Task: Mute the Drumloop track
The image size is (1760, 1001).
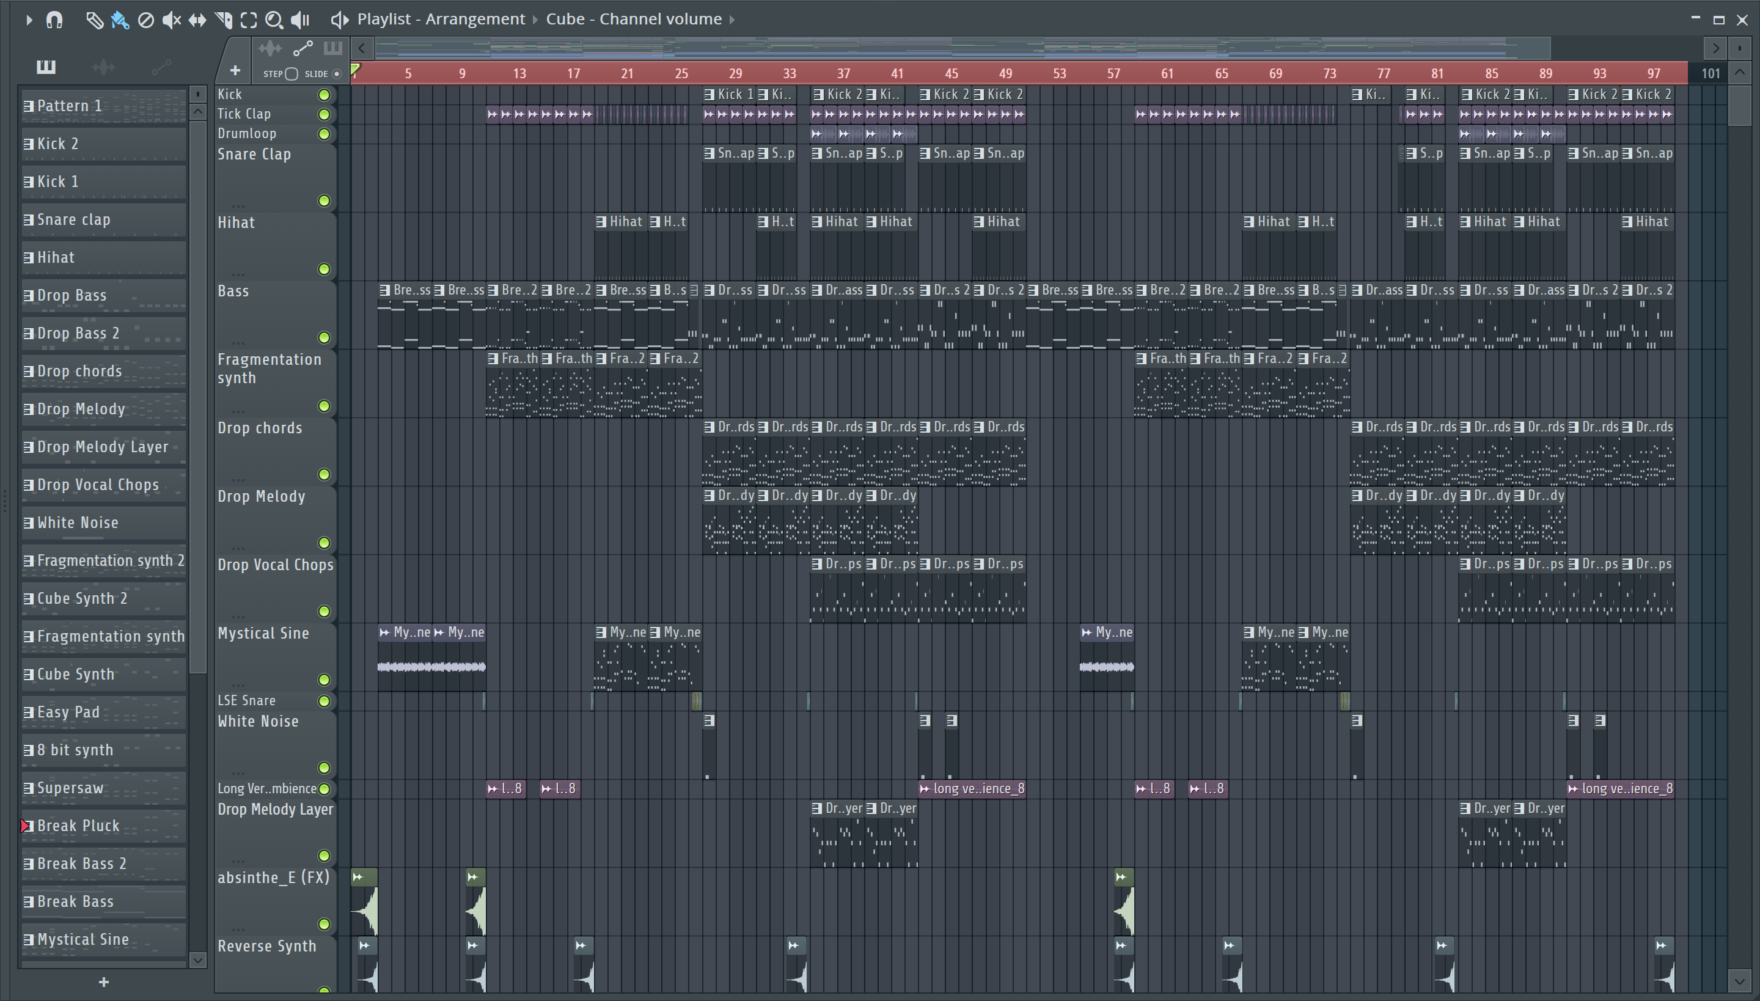Action: point(324,134)
